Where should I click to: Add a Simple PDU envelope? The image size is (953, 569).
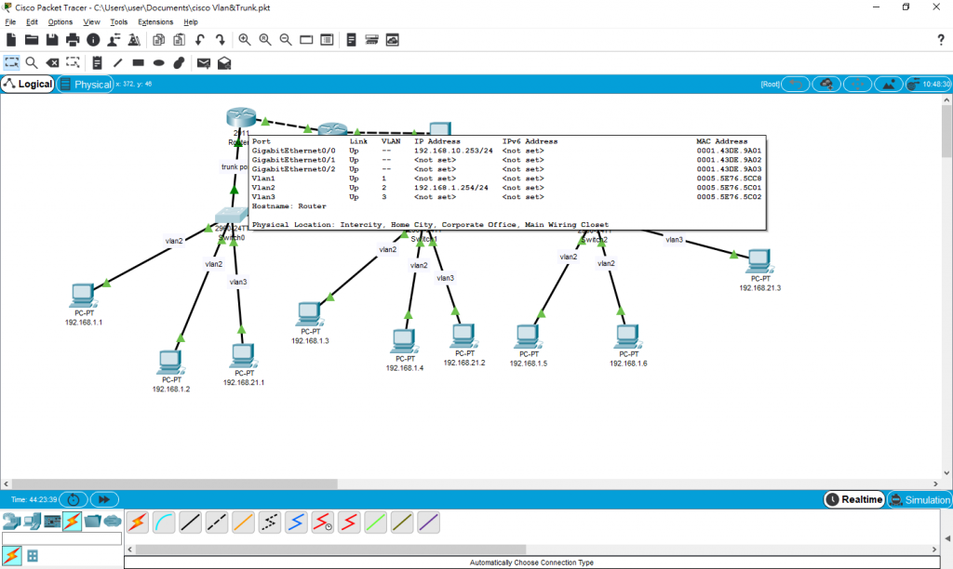204,62
